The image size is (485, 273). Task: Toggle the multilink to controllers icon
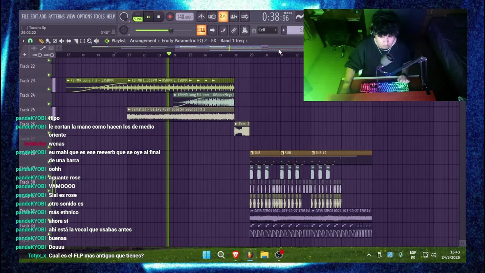(244, 30)
